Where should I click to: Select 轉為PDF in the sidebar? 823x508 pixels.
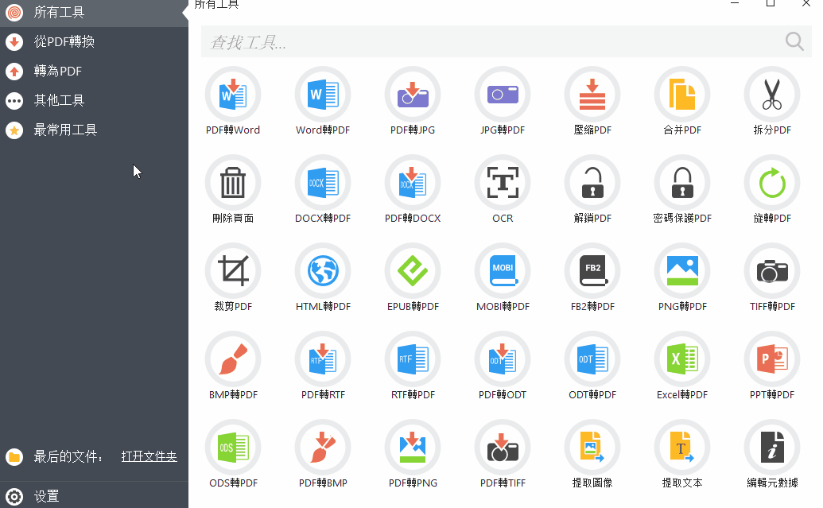[57, 72]
